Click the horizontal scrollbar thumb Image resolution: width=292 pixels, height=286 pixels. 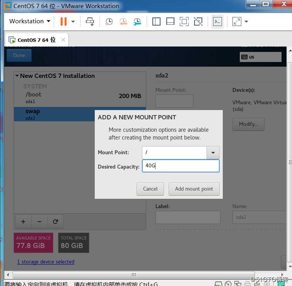[x=133, y=275]
